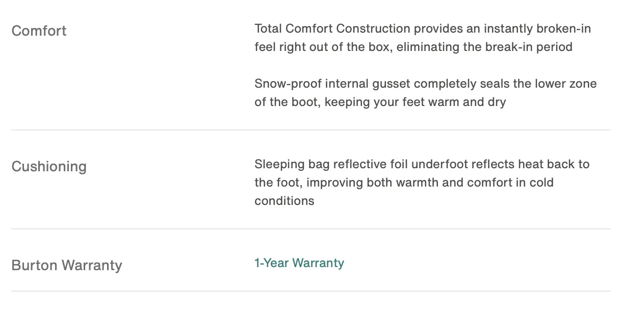Click the word 'conditions' in Cushioning text
The width and height of the screenshot is (621, 314).
[284, 200]
